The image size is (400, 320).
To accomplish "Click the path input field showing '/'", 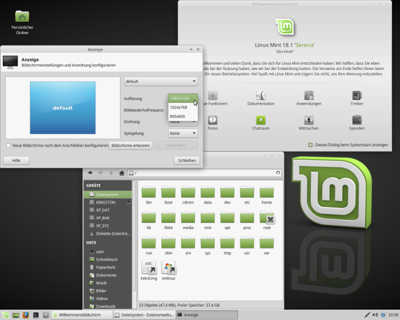I will pos(202,172).
